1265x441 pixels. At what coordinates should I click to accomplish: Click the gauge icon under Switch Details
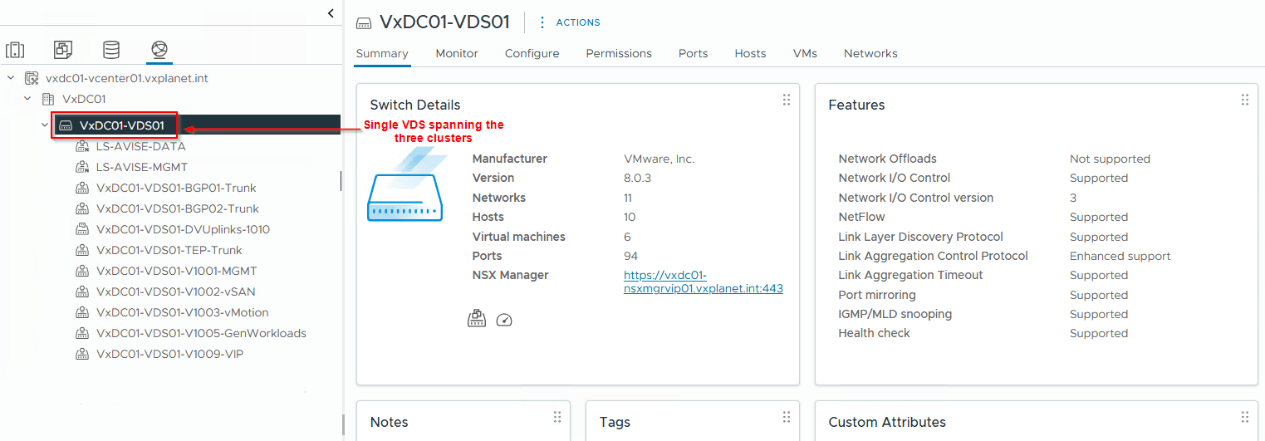coord(504,320)
